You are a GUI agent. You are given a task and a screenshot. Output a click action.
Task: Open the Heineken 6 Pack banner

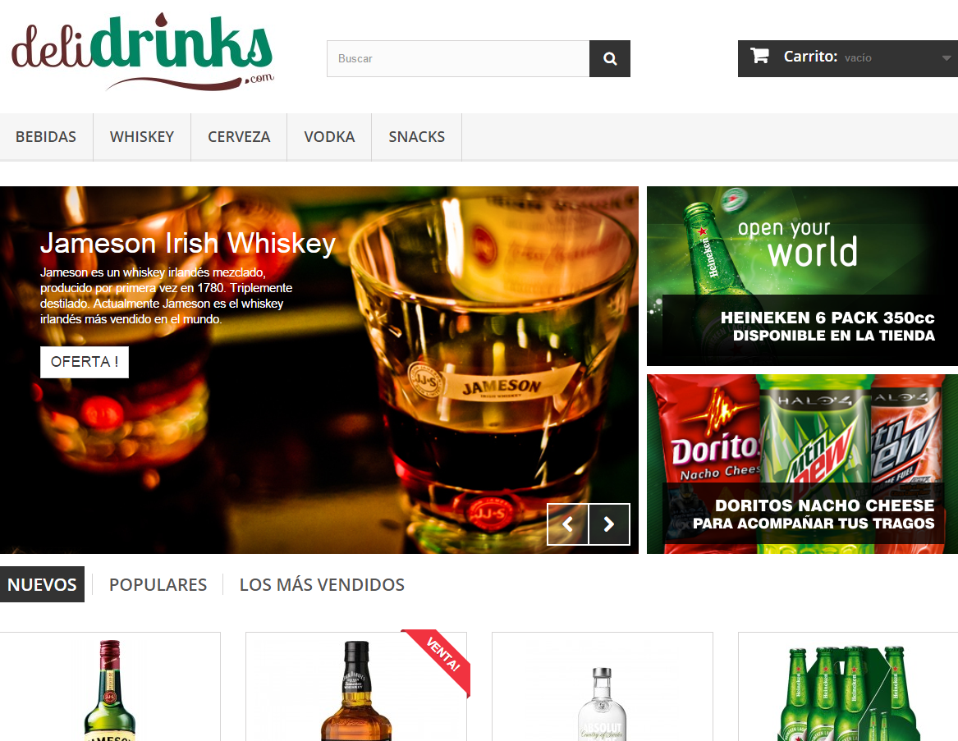click(x=802, y=275)
